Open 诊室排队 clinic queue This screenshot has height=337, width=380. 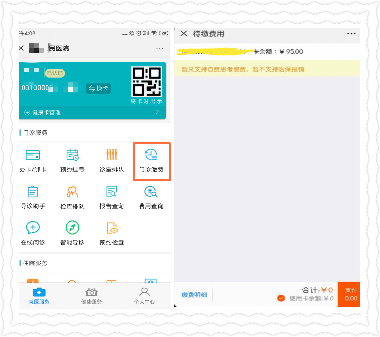[x=112, y=161]
